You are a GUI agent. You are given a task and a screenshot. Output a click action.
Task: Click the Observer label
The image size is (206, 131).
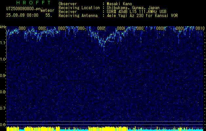68,4
